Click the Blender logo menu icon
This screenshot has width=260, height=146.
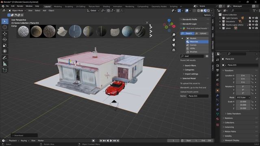[3, 6]
